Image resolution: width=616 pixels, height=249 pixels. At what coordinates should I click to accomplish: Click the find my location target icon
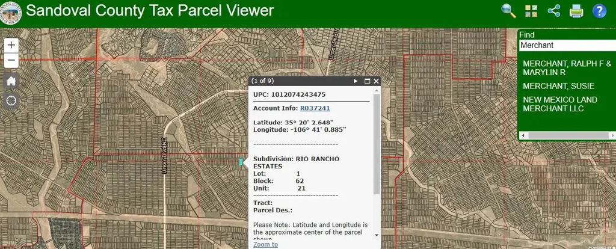click(x=11, y=100)
